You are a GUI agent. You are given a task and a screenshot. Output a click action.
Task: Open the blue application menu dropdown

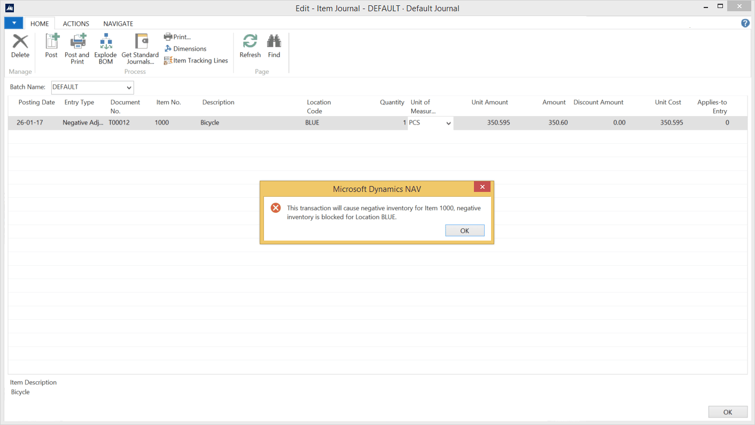click(x=13, y=23)
